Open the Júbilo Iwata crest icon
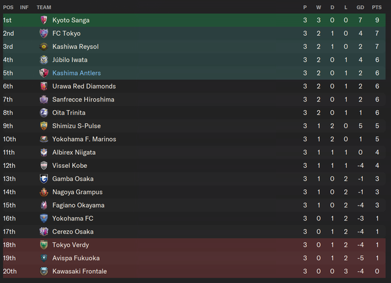The height and width of the screenshot is (283, 391). (x=44, y=60)
